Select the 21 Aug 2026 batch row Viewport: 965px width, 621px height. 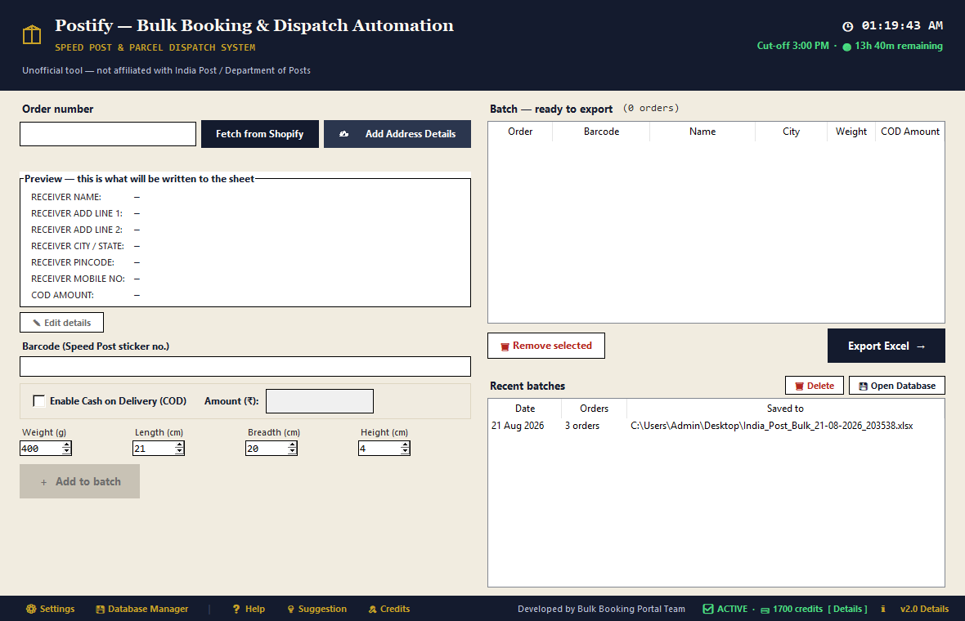[x=716, y=426]
